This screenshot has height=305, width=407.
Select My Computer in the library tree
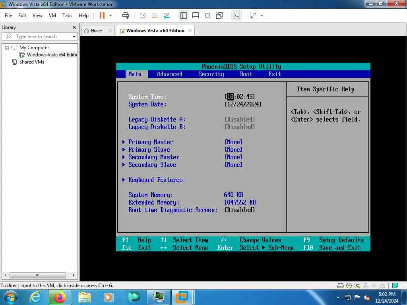(x=34, y=48)
